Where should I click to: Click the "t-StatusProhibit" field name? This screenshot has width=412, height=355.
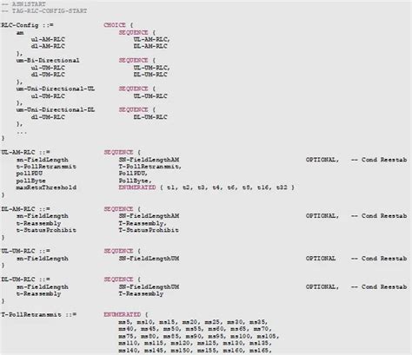point(46,230)
